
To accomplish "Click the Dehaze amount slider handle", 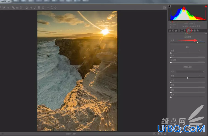I will (x=198, y=43).
